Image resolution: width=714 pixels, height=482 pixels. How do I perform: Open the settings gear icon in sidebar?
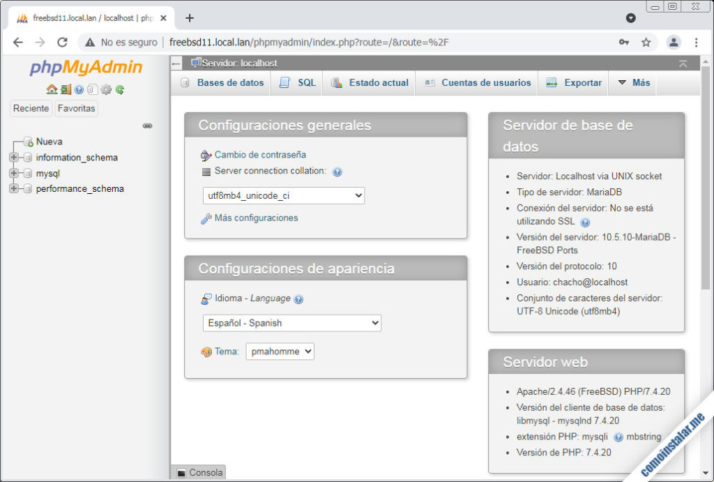coord(106,90)
